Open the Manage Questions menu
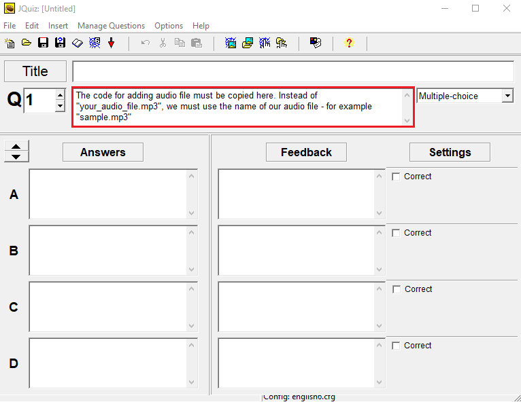Image resolution: width=521 pixels, height=402 pixels. coord(111,26)
